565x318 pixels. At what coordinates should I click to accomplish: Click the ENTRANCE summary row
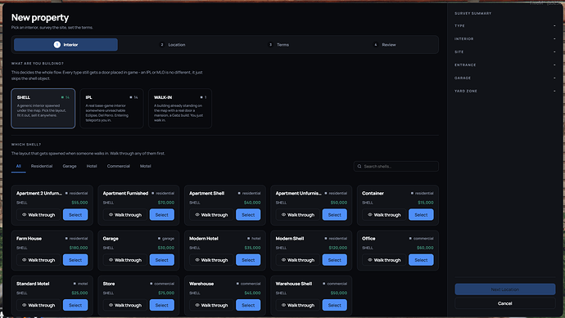[505, 65]
